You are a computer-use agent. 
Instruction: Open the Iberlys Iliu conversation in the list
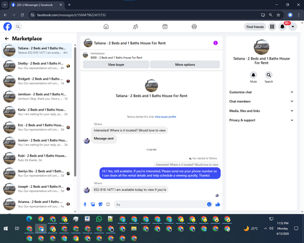(x=36, y=173)
